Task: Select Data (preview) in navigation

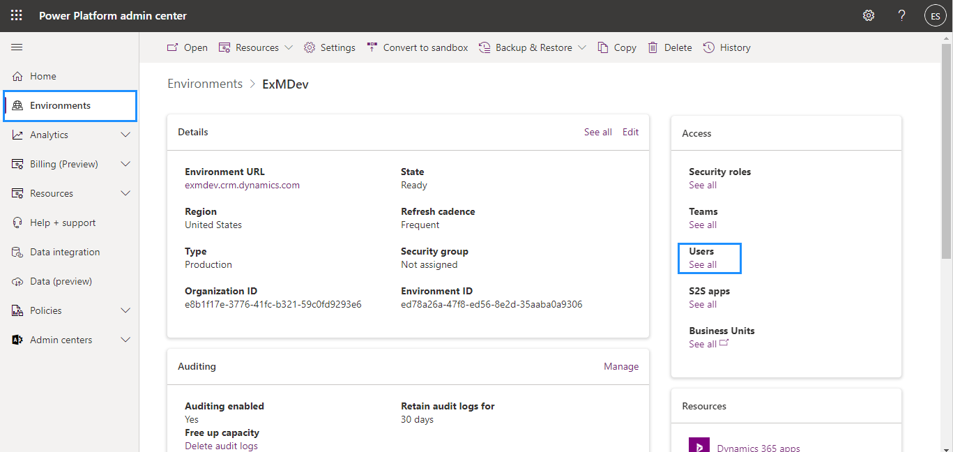Action: [70, 281]
